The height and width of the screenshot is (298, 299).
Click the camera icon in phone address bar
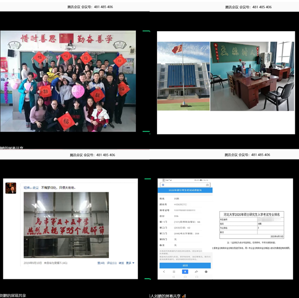coord(207,185)
